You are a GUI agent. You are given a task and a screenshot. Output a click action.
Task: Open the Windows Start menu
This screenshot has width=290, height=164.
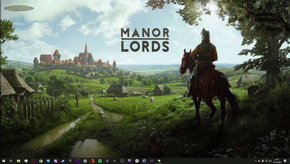pyautogui.click(x=3, y=161)
